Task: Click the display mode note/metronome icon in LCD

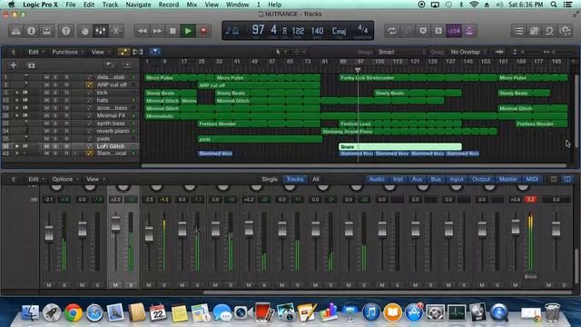Action: [x=232, y=30]
